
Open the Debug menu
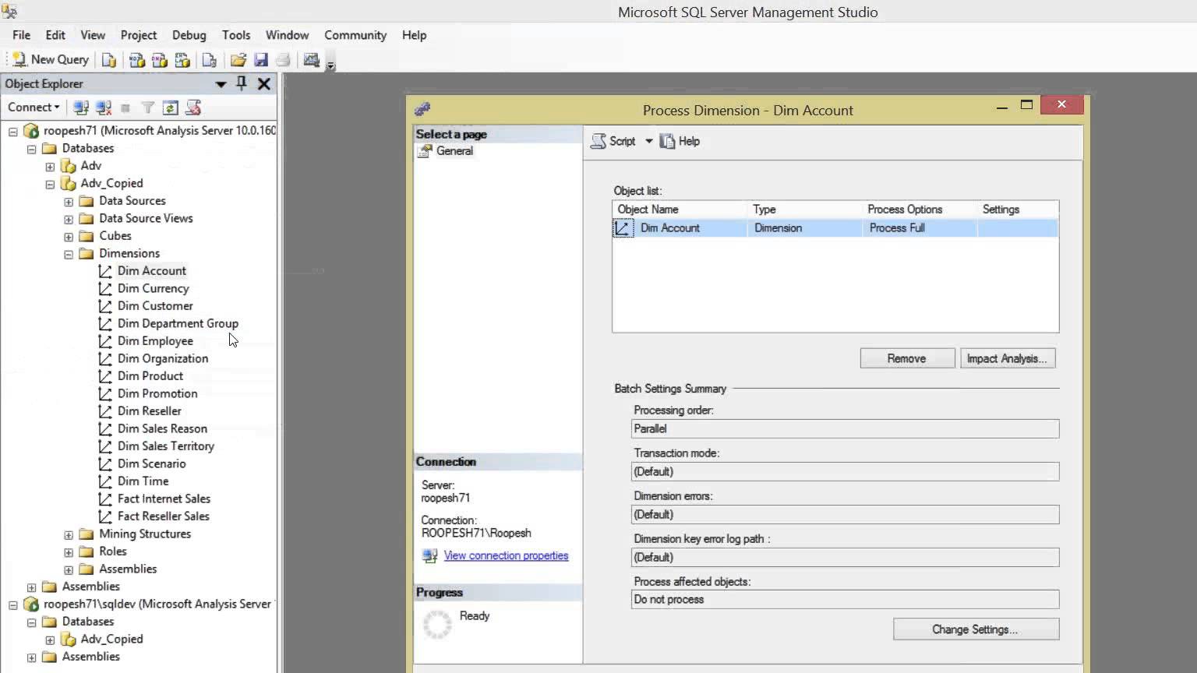click(x=189, y=35)
